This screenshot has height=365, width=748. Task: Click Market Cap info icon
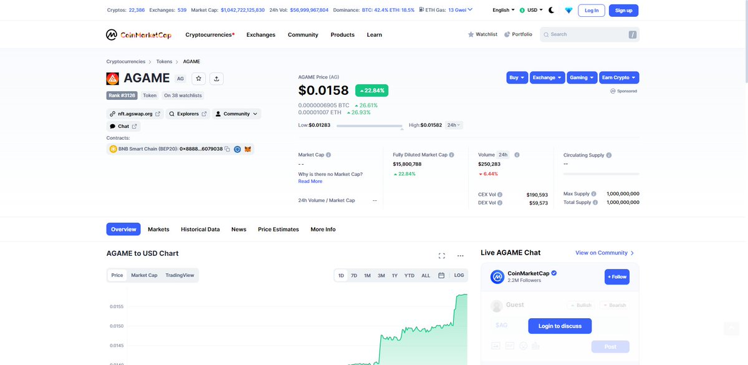[328, 155]
